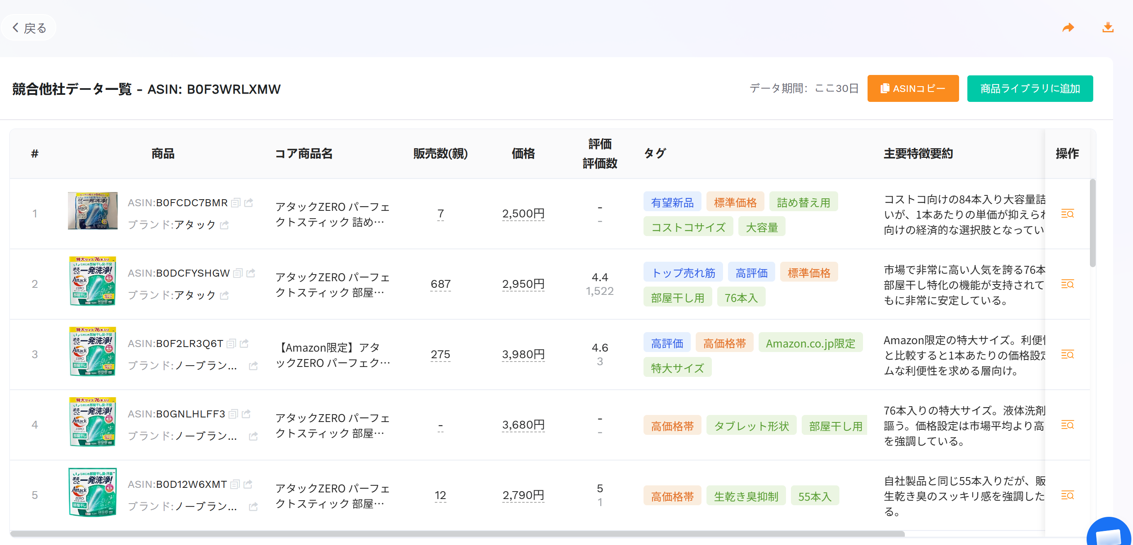This screenshot has width=1133, height=545.
Task: Click sales count 687 value
Action: (440, 284)
